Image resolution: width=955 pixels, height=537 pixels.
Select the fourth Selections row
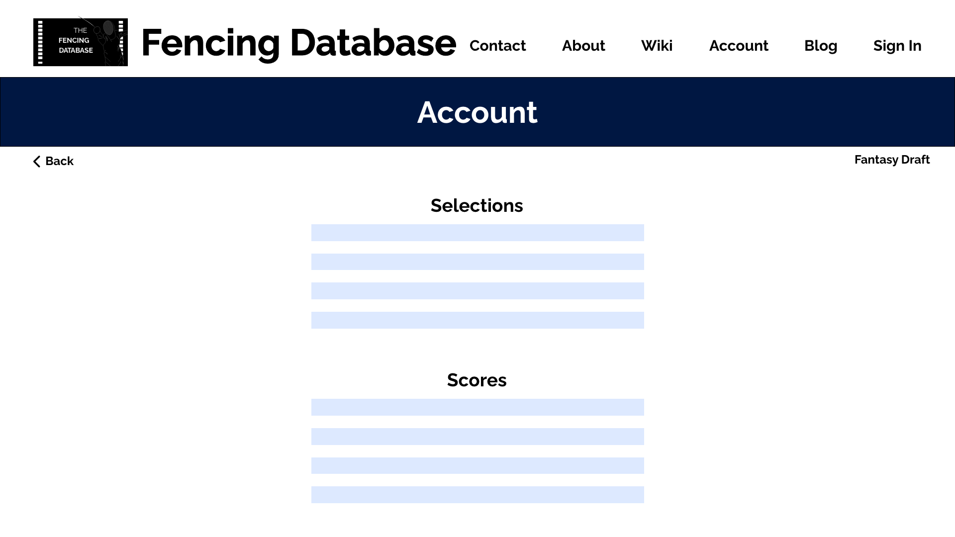477,320
